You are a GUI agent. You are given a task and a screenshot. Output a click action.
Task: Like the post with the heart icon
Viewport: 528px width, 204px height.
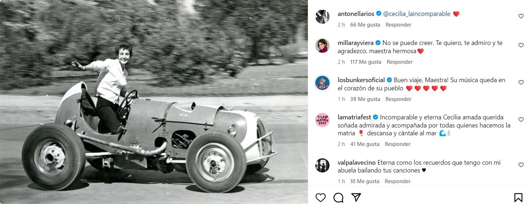click(321, 197)
